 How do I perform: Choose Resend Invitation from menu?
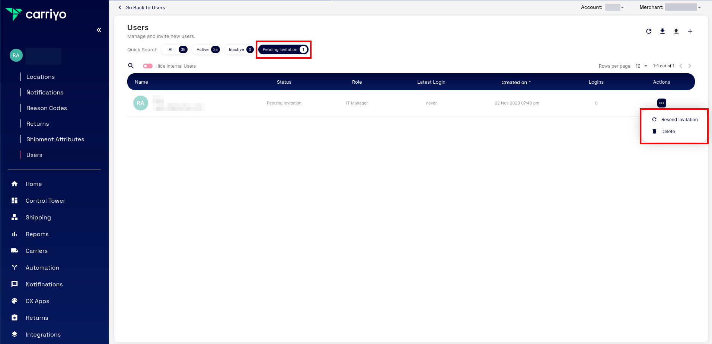point(674,120)
